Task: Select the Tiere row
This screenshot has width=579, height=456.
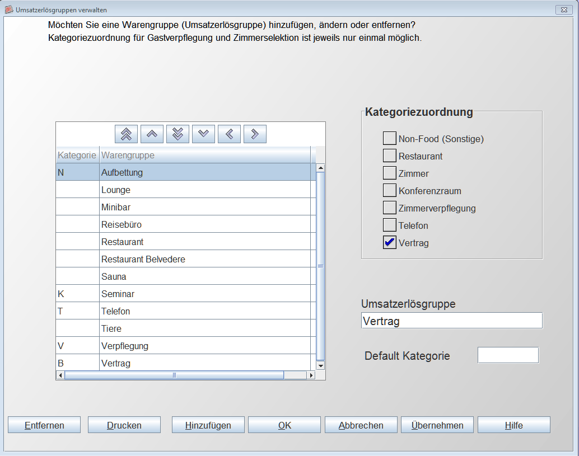Action: [186, 328]
